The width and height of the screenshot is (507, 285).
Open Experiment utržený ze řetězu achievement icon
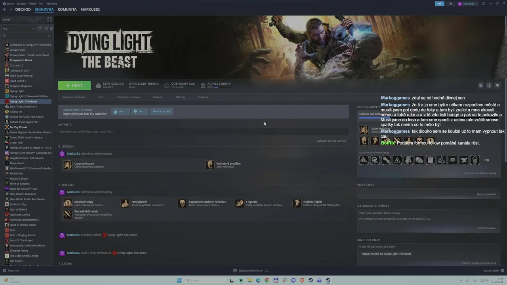182,203
